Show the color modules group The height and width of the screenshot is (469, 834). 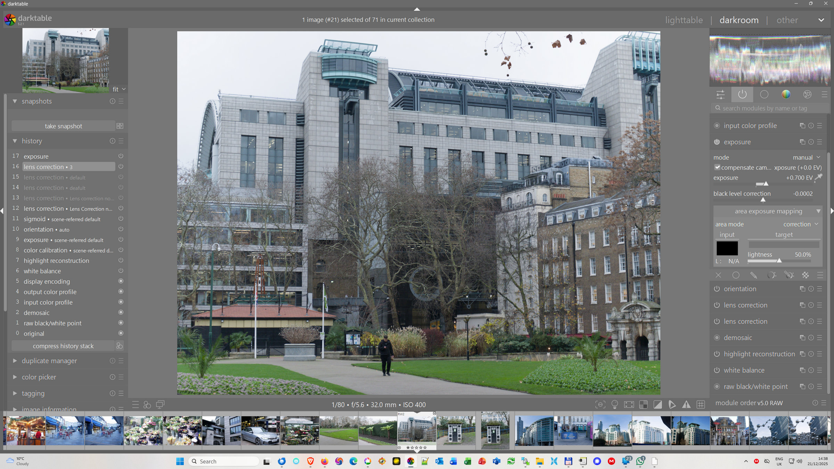[786, 94]
